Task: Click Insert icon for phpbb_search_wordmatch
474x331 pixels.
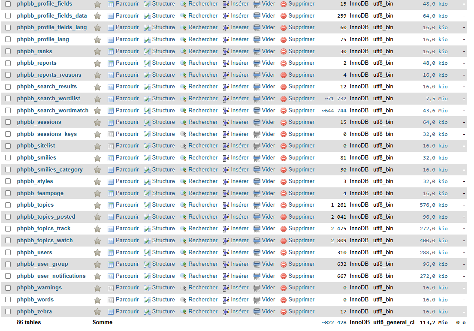Action: (226, 111)
